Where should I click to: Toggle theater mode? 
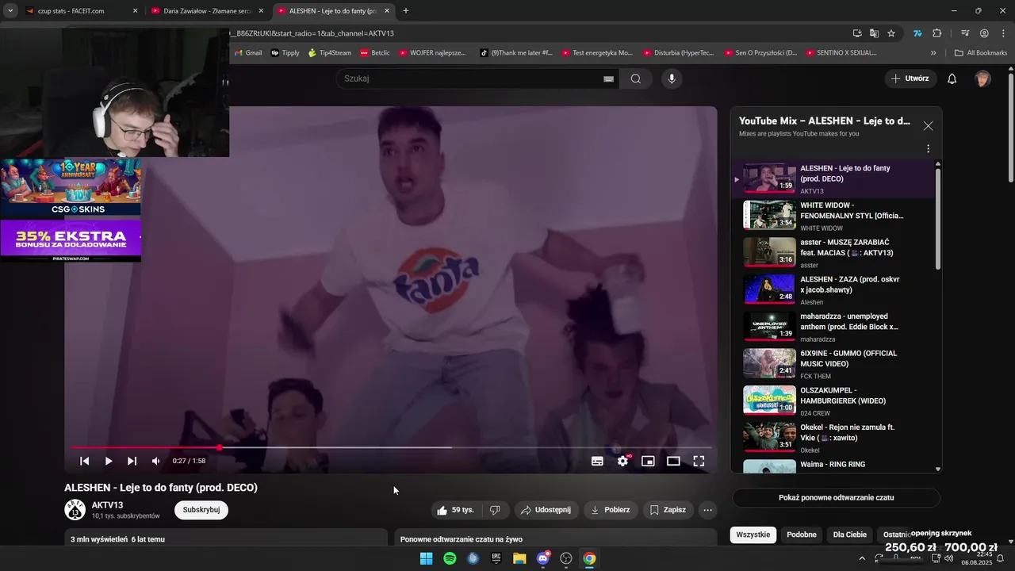click(x=673, y=461)
